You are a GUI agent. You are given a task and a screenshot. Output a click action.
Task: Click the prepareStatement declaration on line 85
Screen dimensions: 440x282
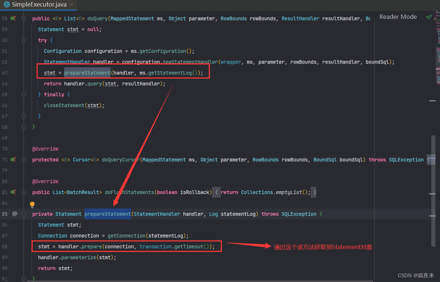[108, 214]
